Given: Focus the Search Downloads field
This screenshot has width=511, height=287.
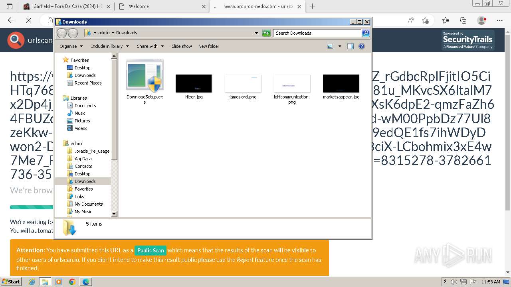Looking at the screenshot, I should [x=317, y=33].
